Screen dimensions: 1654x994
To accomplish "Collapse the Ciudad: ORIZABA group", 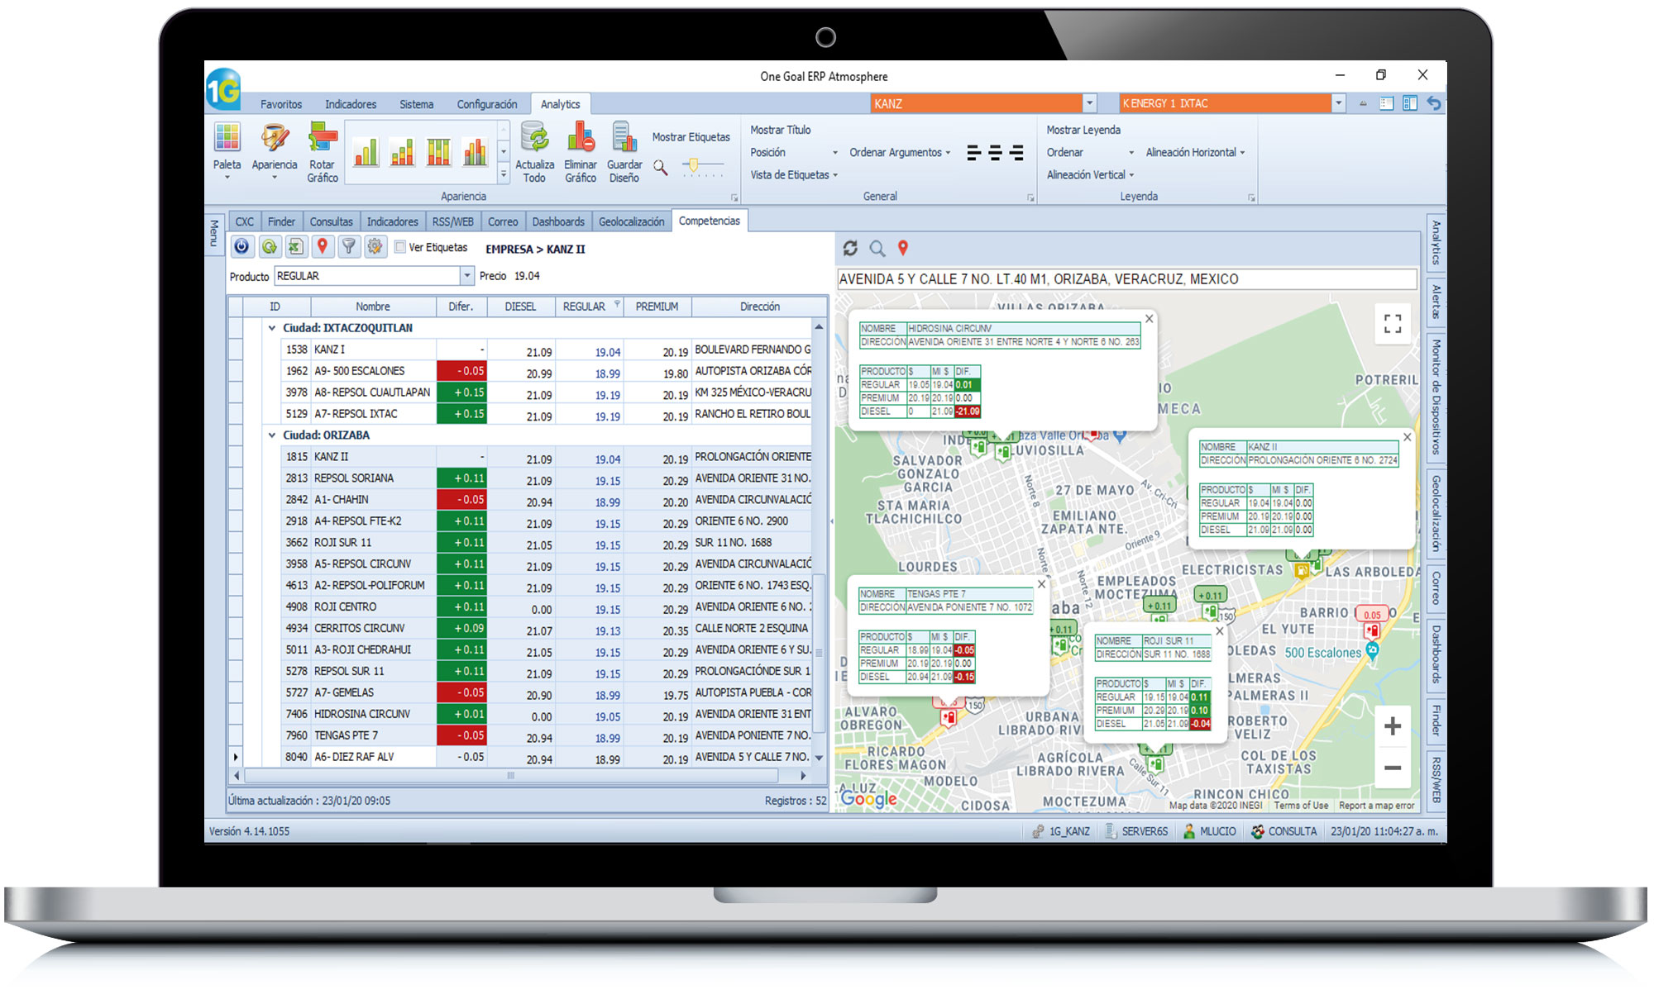I will 272,435.
